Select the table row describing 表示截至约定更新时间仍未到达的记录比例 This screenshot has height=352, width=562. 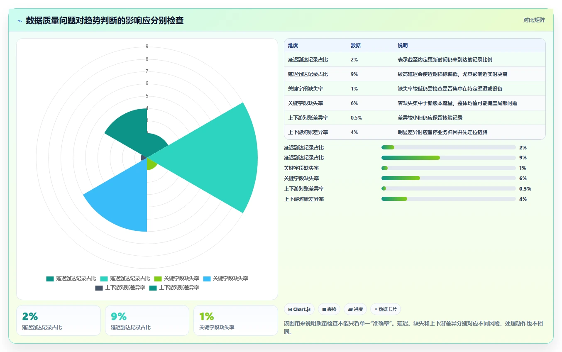(x=415, y=60)
